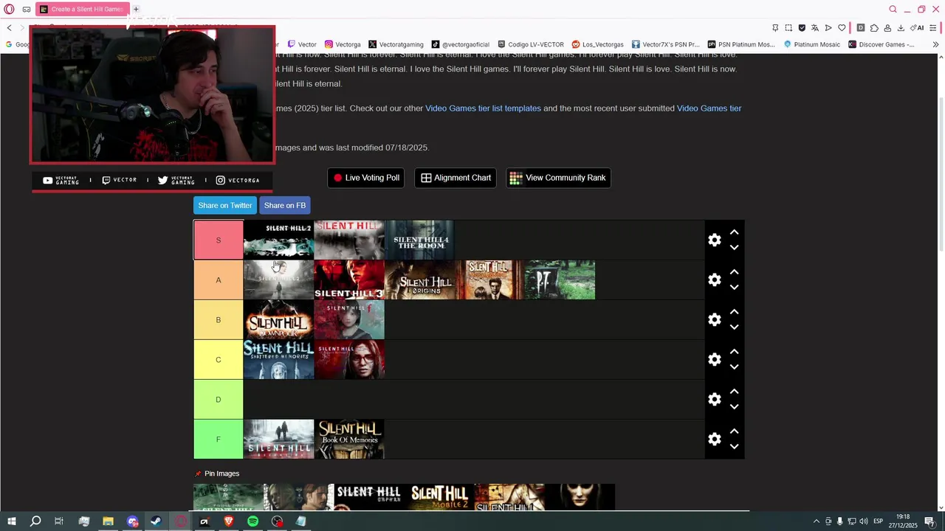The image size is (945, 531).
Task: Select Silent Hill Orphan image in pool
Action: [x=368, y=497]
